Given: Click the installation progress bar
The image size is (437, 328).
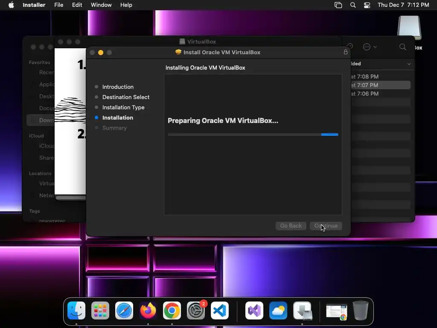Looking at the screenshot, I should [x=253, y=135].
